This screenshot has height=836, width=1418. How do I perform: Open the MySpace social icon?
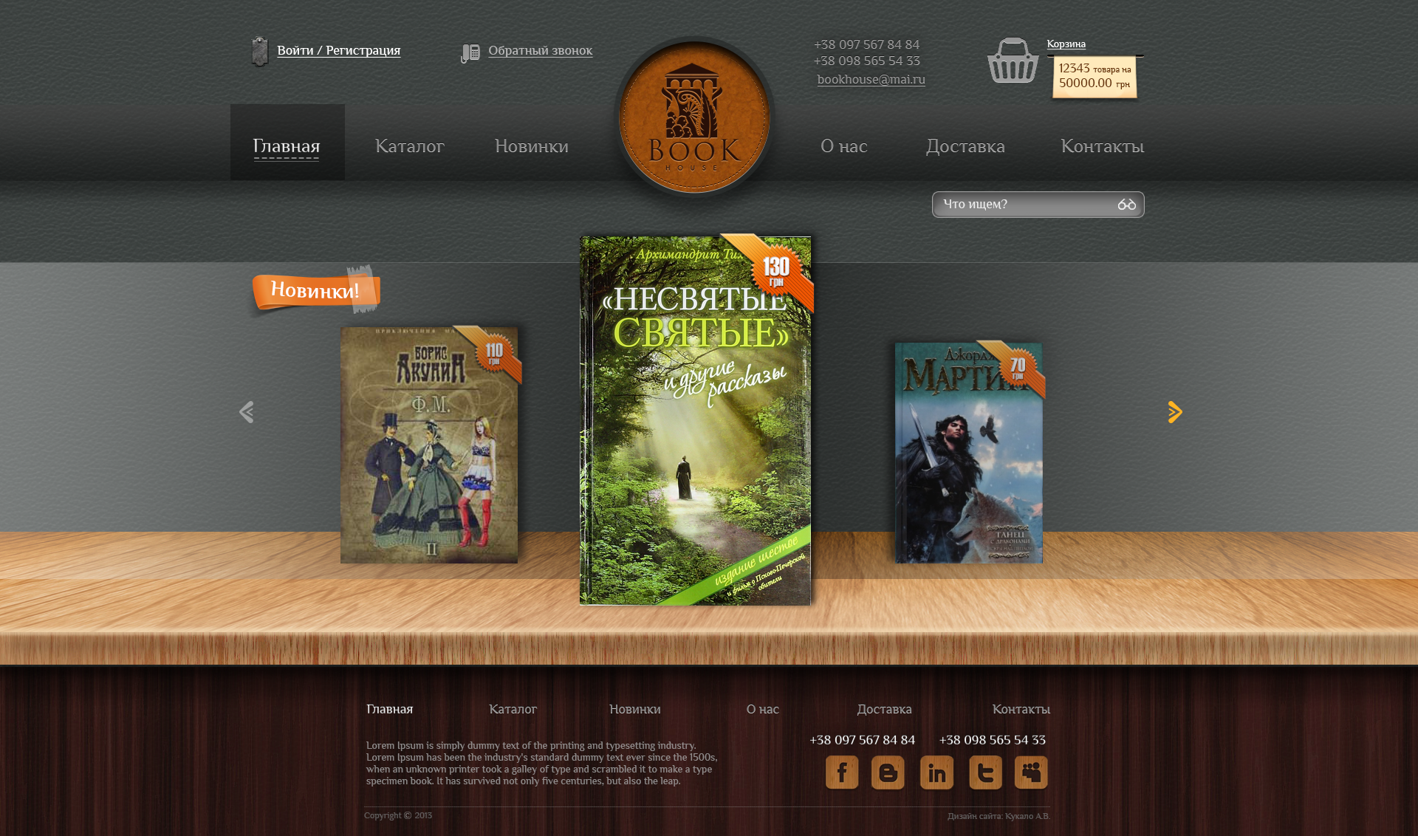click(x=1031, y=772)
